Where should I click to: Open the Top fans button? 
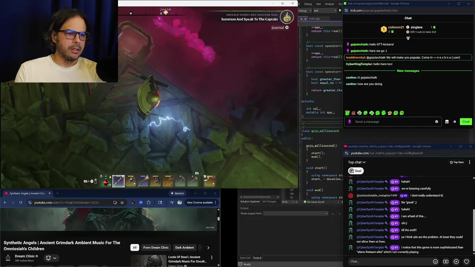[x=456, y=162]
